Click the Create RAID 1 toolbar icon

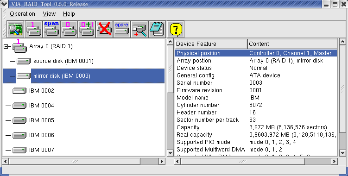pos(33,29)
